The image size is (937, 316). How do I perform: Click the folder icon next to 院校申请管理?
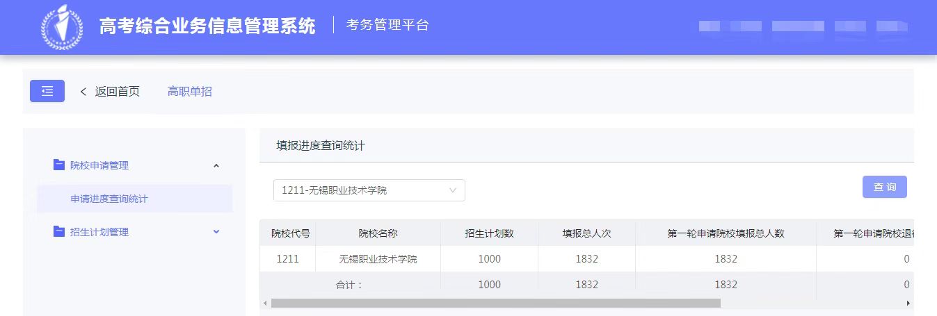[59, 165]
